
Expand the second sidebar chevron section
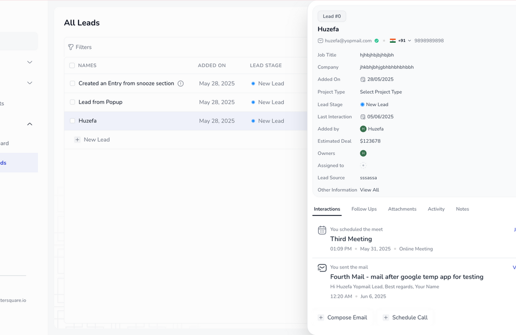pos(29,83)
